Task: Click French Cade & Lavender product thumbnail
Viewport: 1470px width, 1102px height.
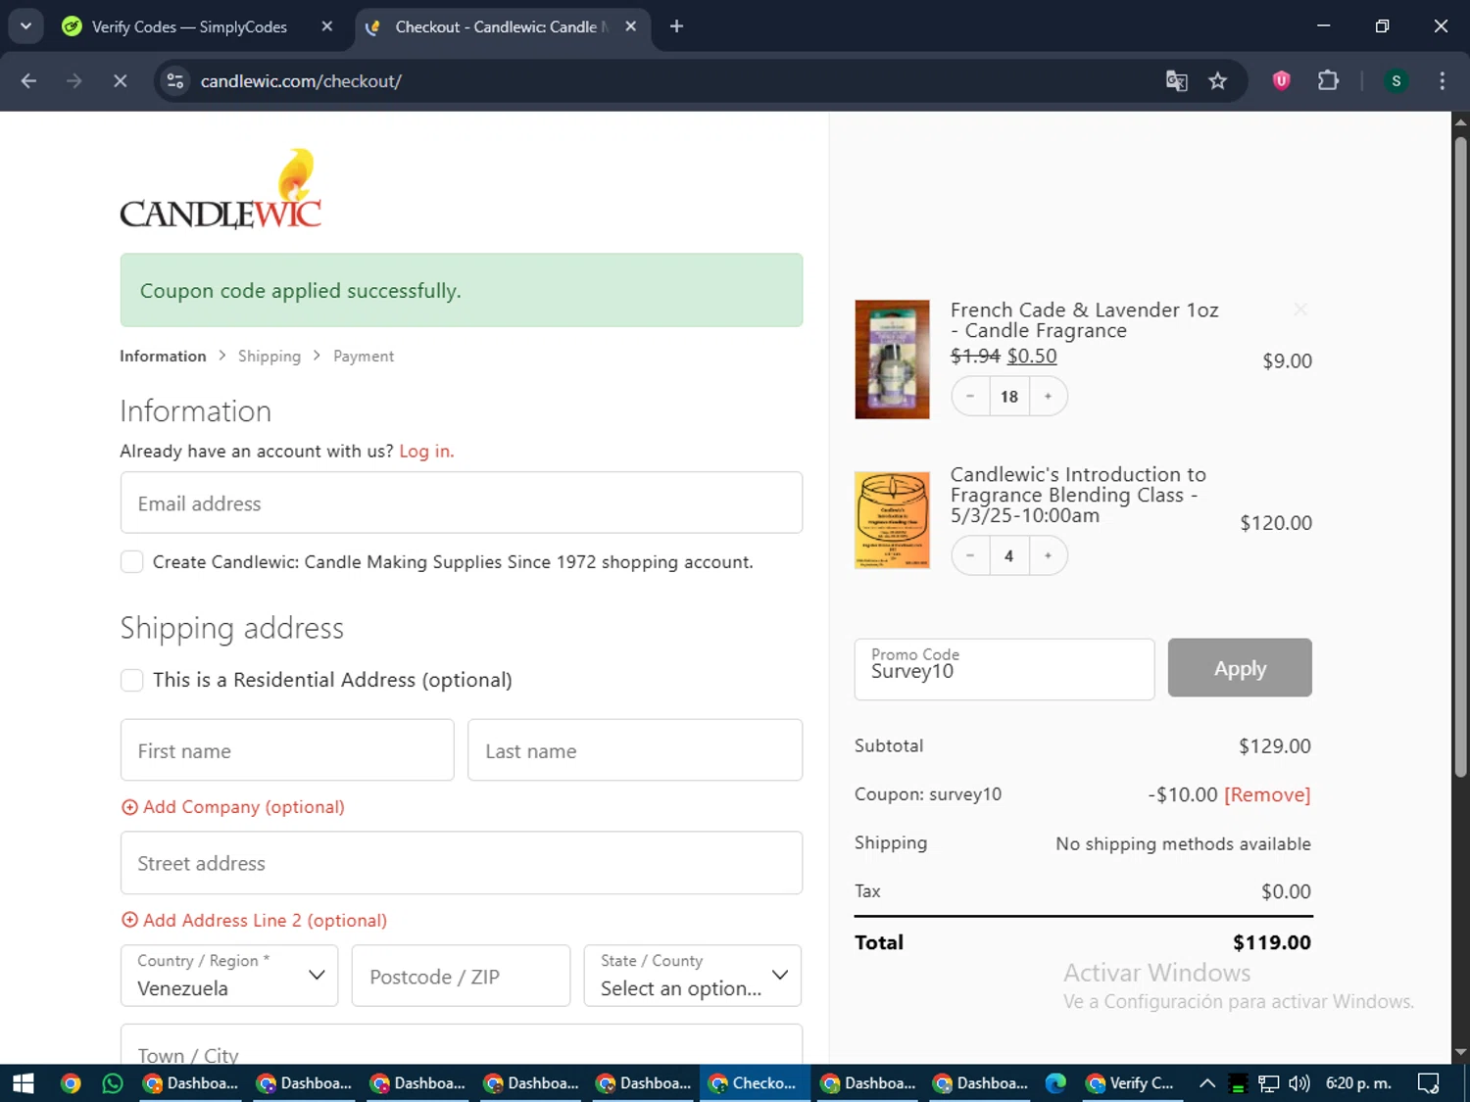Action: point(892,359)
